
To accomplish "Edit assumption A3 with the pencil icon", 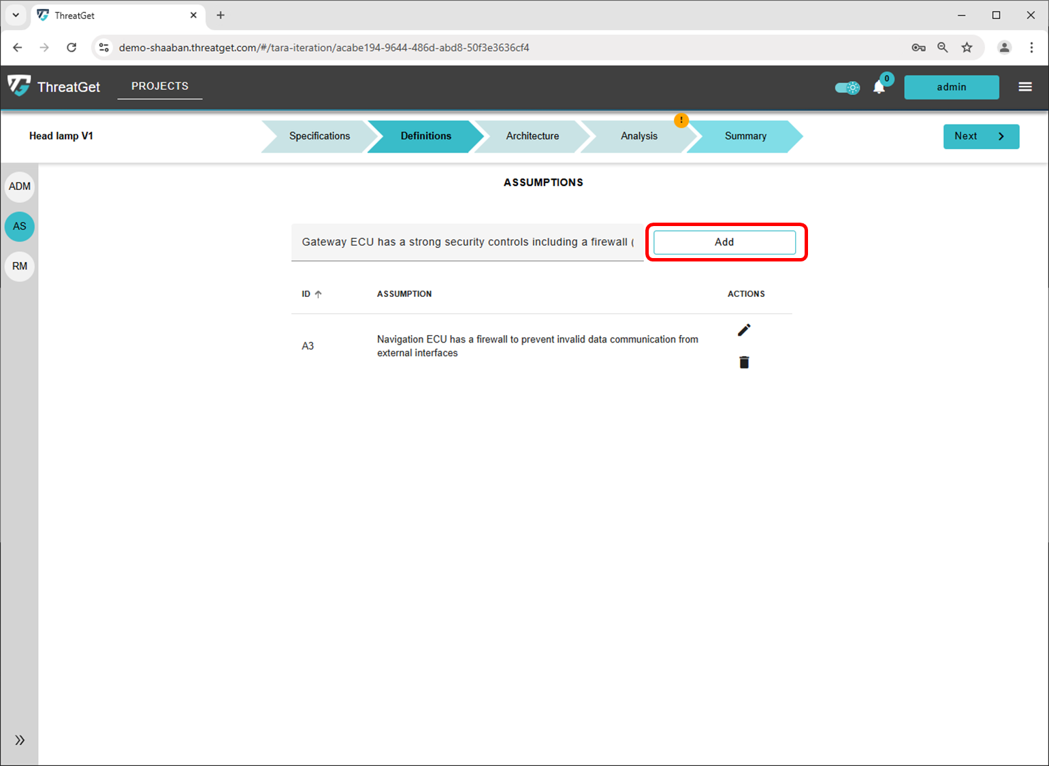I will (x=743, y=330).
